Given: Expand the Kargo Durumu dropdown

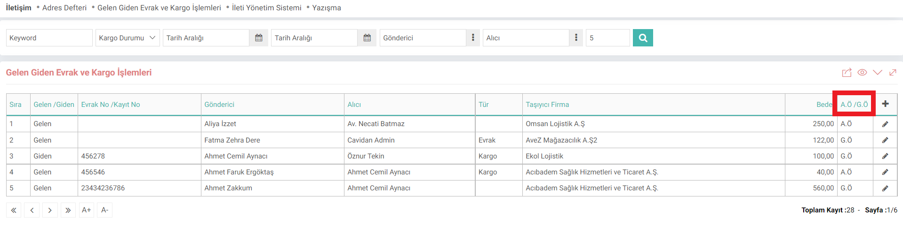Looking at the screenshot, I should click(x=128, y=38).
